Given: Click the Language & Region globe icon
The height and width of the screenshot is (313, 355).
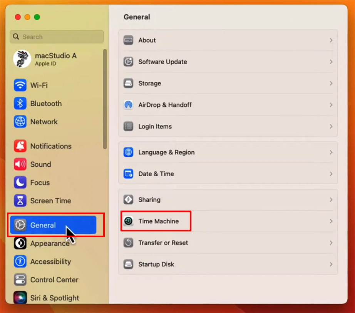Looking at the screenshot, I should (128, 152).
